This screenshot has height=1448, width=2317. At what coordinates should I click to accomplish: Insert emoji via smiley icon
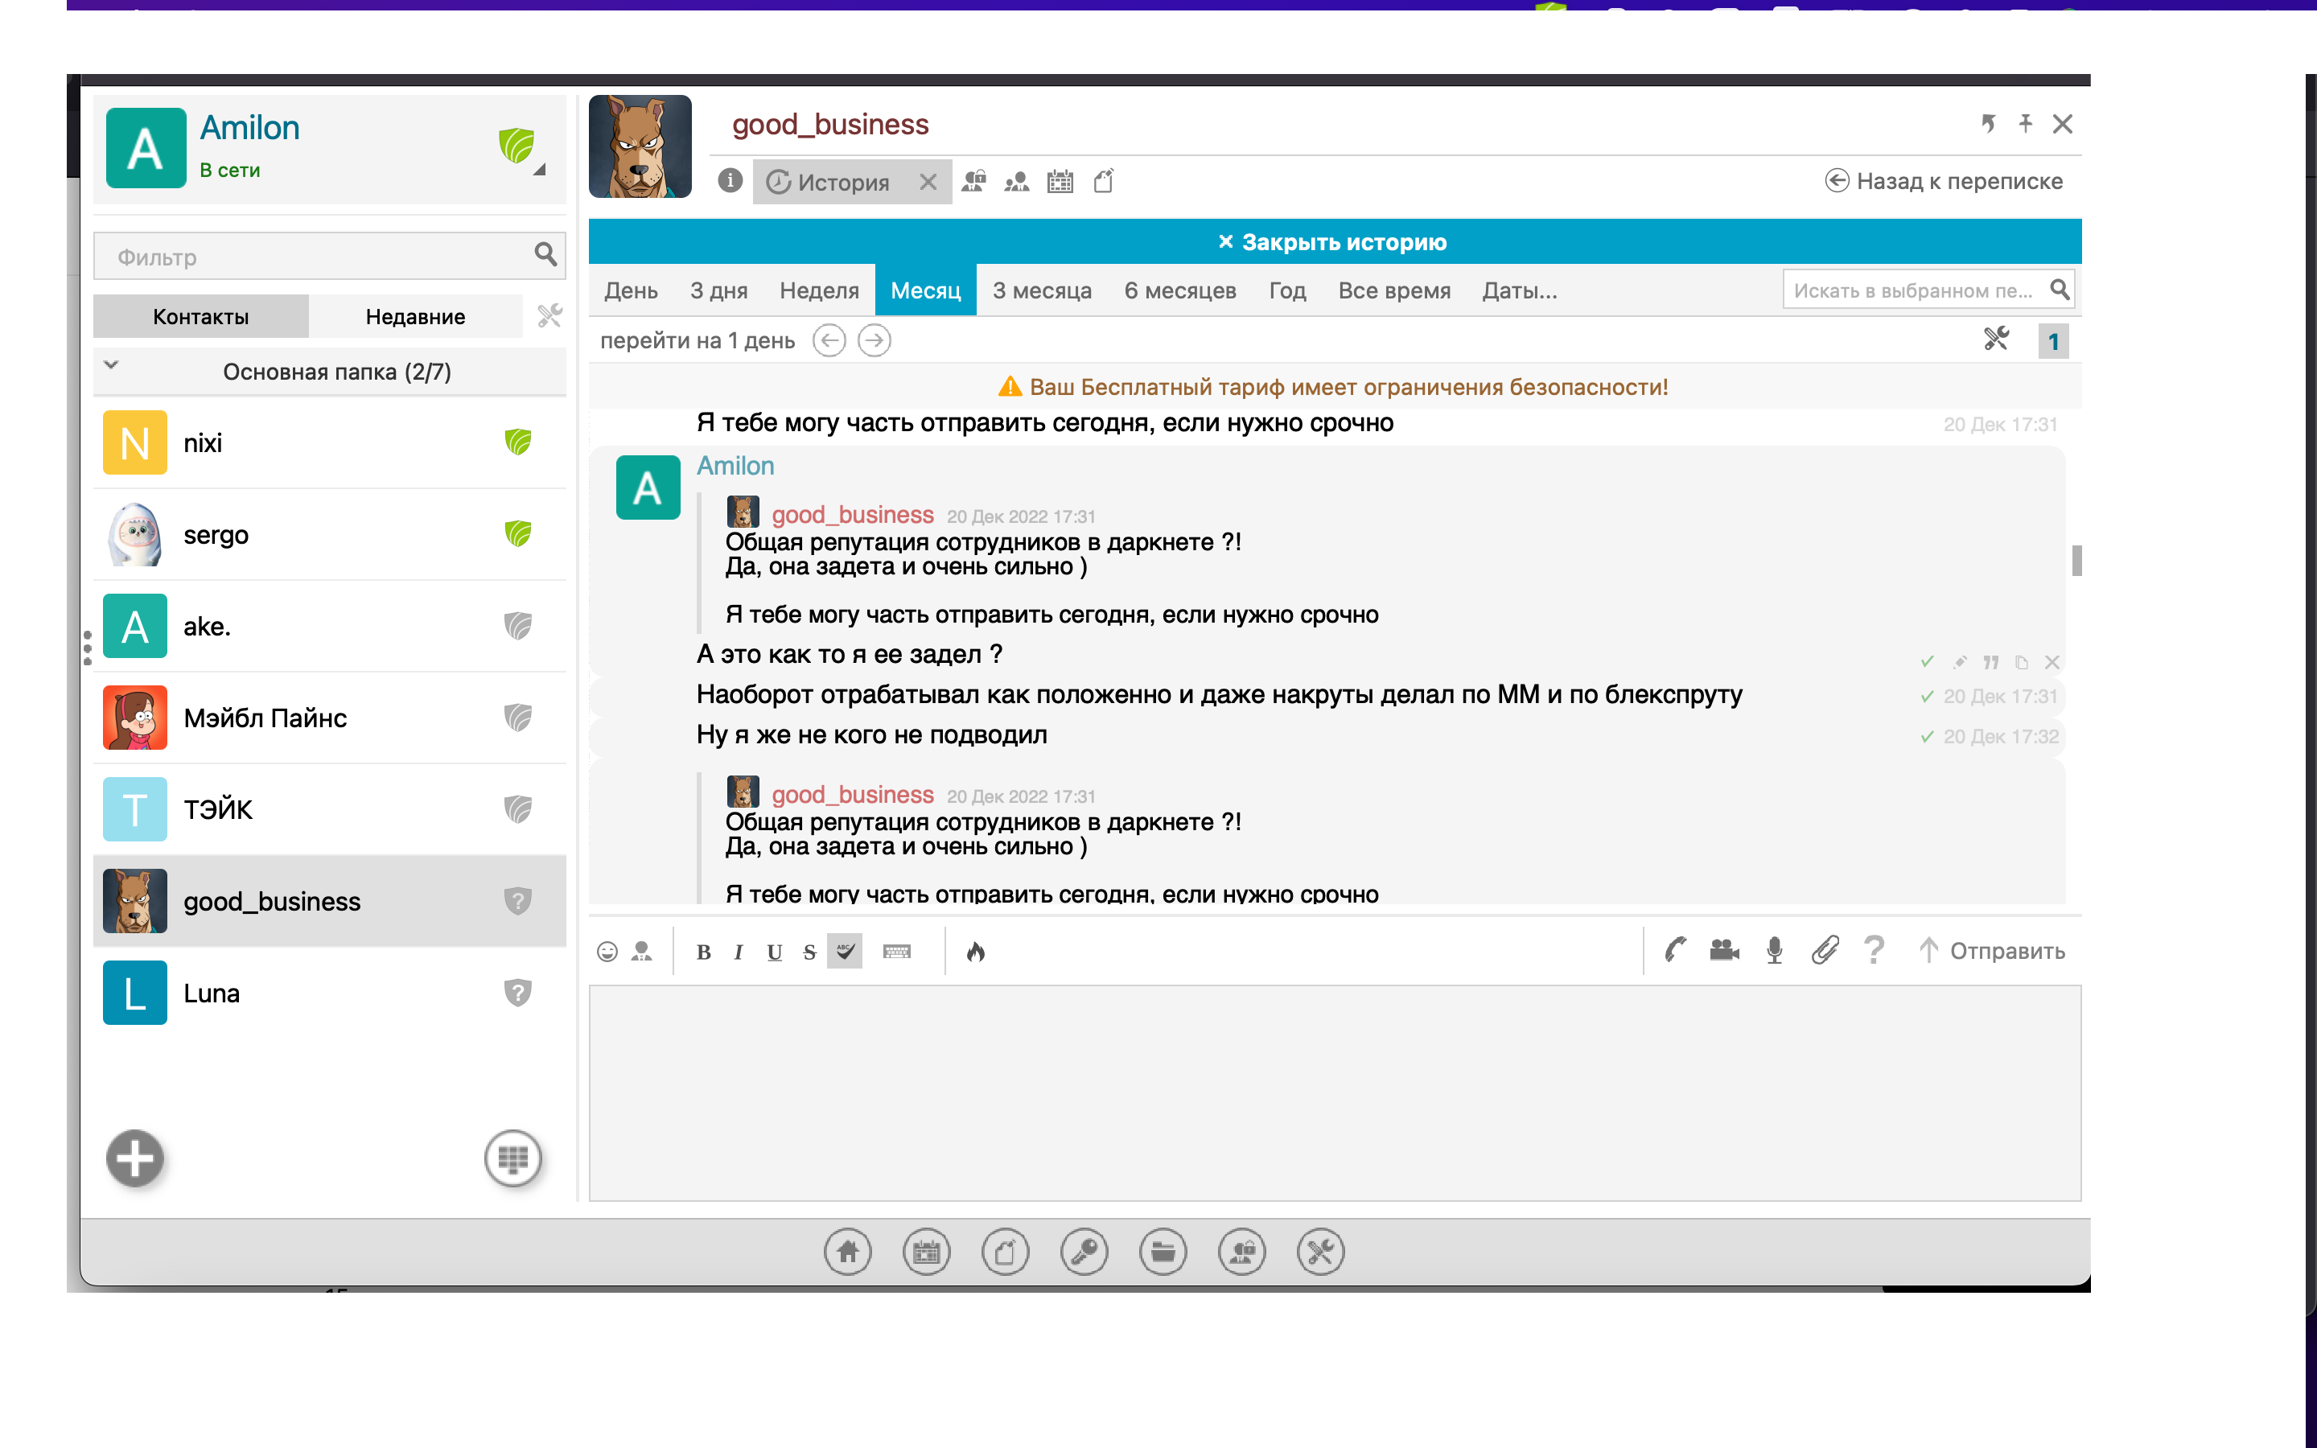(607, 951)
